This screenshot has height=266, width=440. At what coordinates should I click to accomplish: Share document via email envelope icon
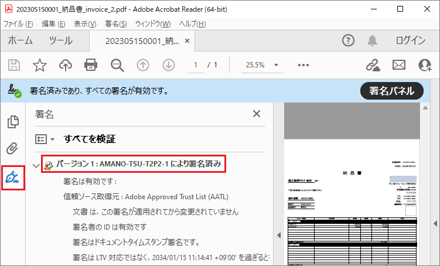(399, 64)
